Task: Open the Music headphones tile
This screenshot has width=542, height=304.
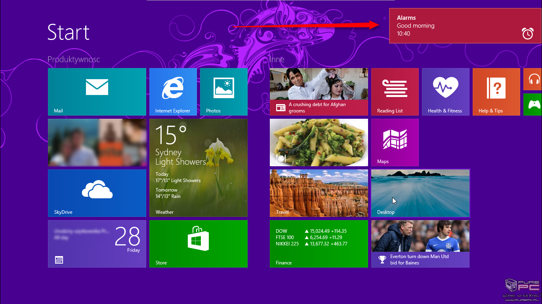Action: [x=533, y=79]
